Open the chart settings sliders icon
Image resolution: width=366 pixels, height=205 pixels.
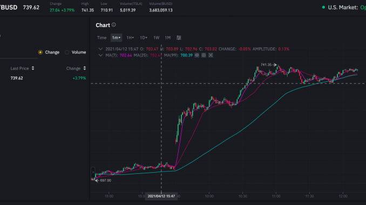pos(179,38)
